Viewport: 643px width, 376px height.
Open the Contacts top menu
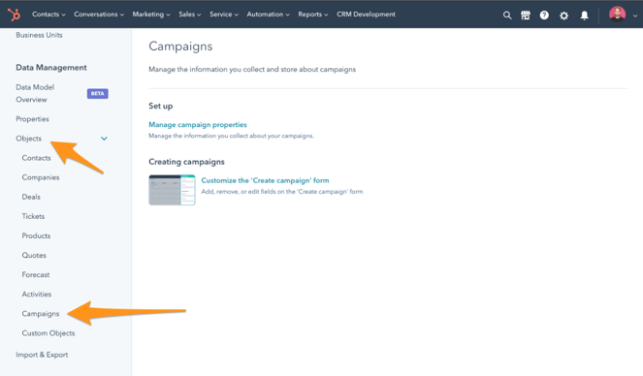point(48,15)
